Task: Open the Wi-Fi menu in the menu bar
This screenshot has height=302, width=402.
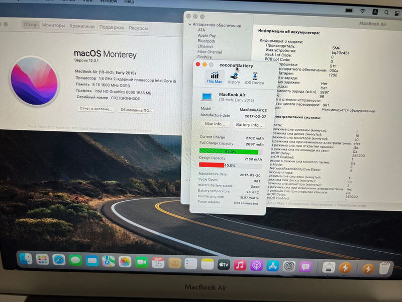Action: pos(362,11)
